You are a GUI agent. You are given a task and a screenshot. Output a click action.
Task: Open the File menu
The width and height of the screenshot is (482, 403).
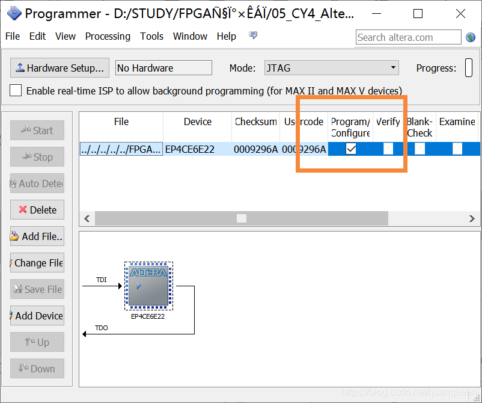point(13,36)
